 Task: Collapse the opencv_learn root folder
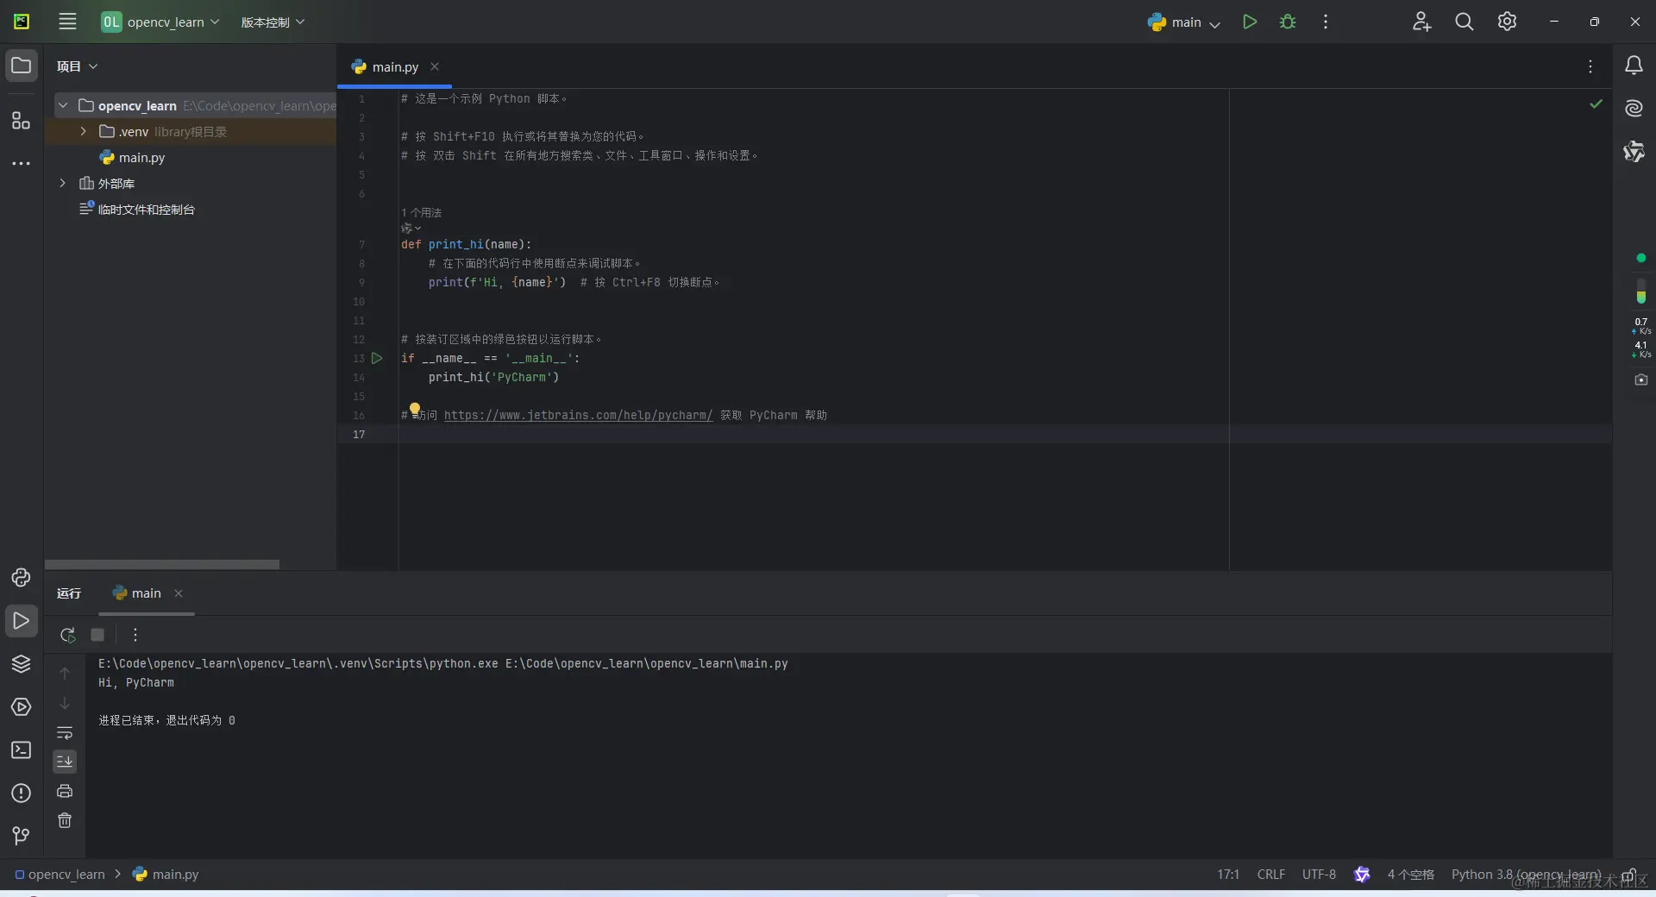62,105
